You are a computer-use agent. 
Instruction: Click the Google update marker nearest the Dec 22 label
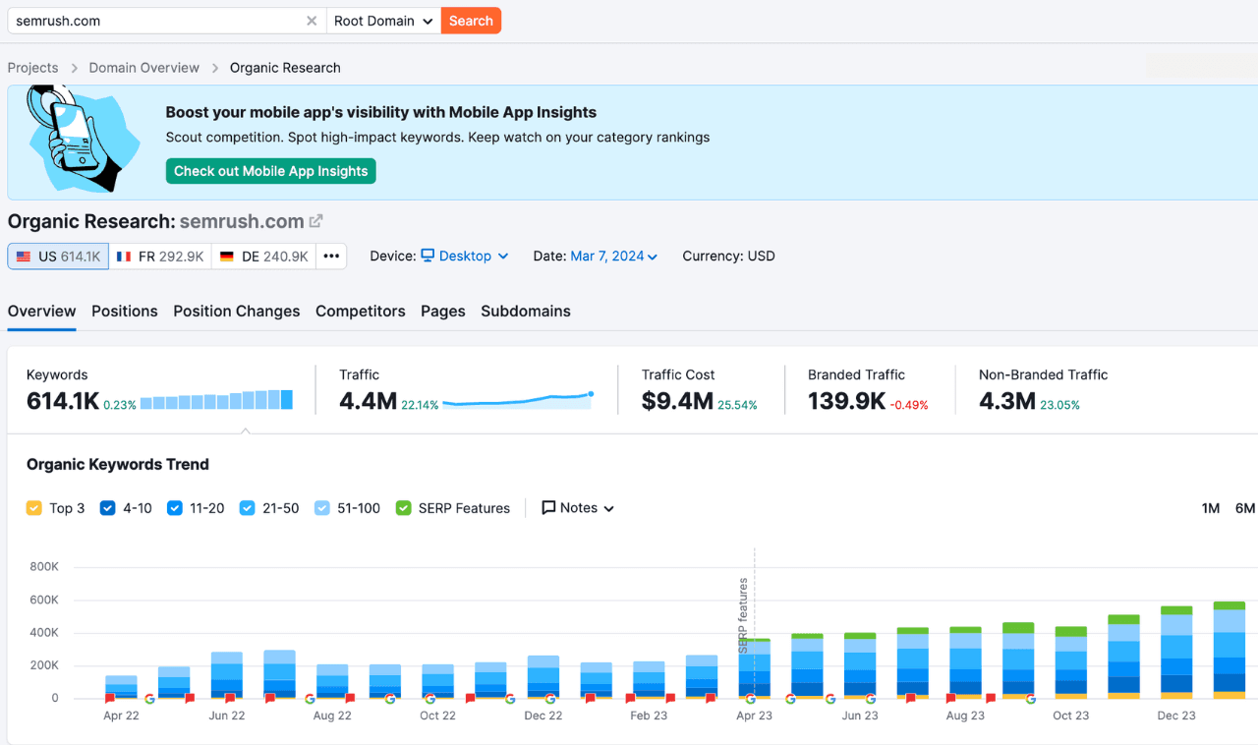coord(550,699)
